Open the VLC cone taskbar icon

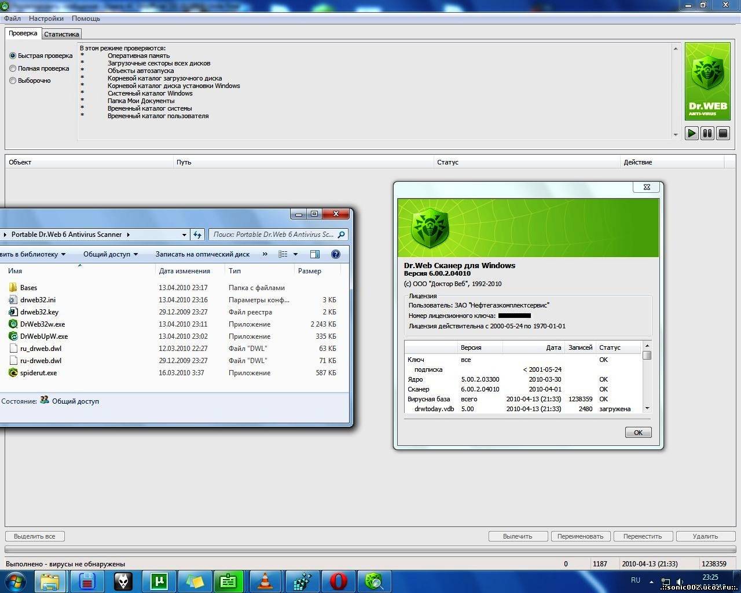pos(265,581)
